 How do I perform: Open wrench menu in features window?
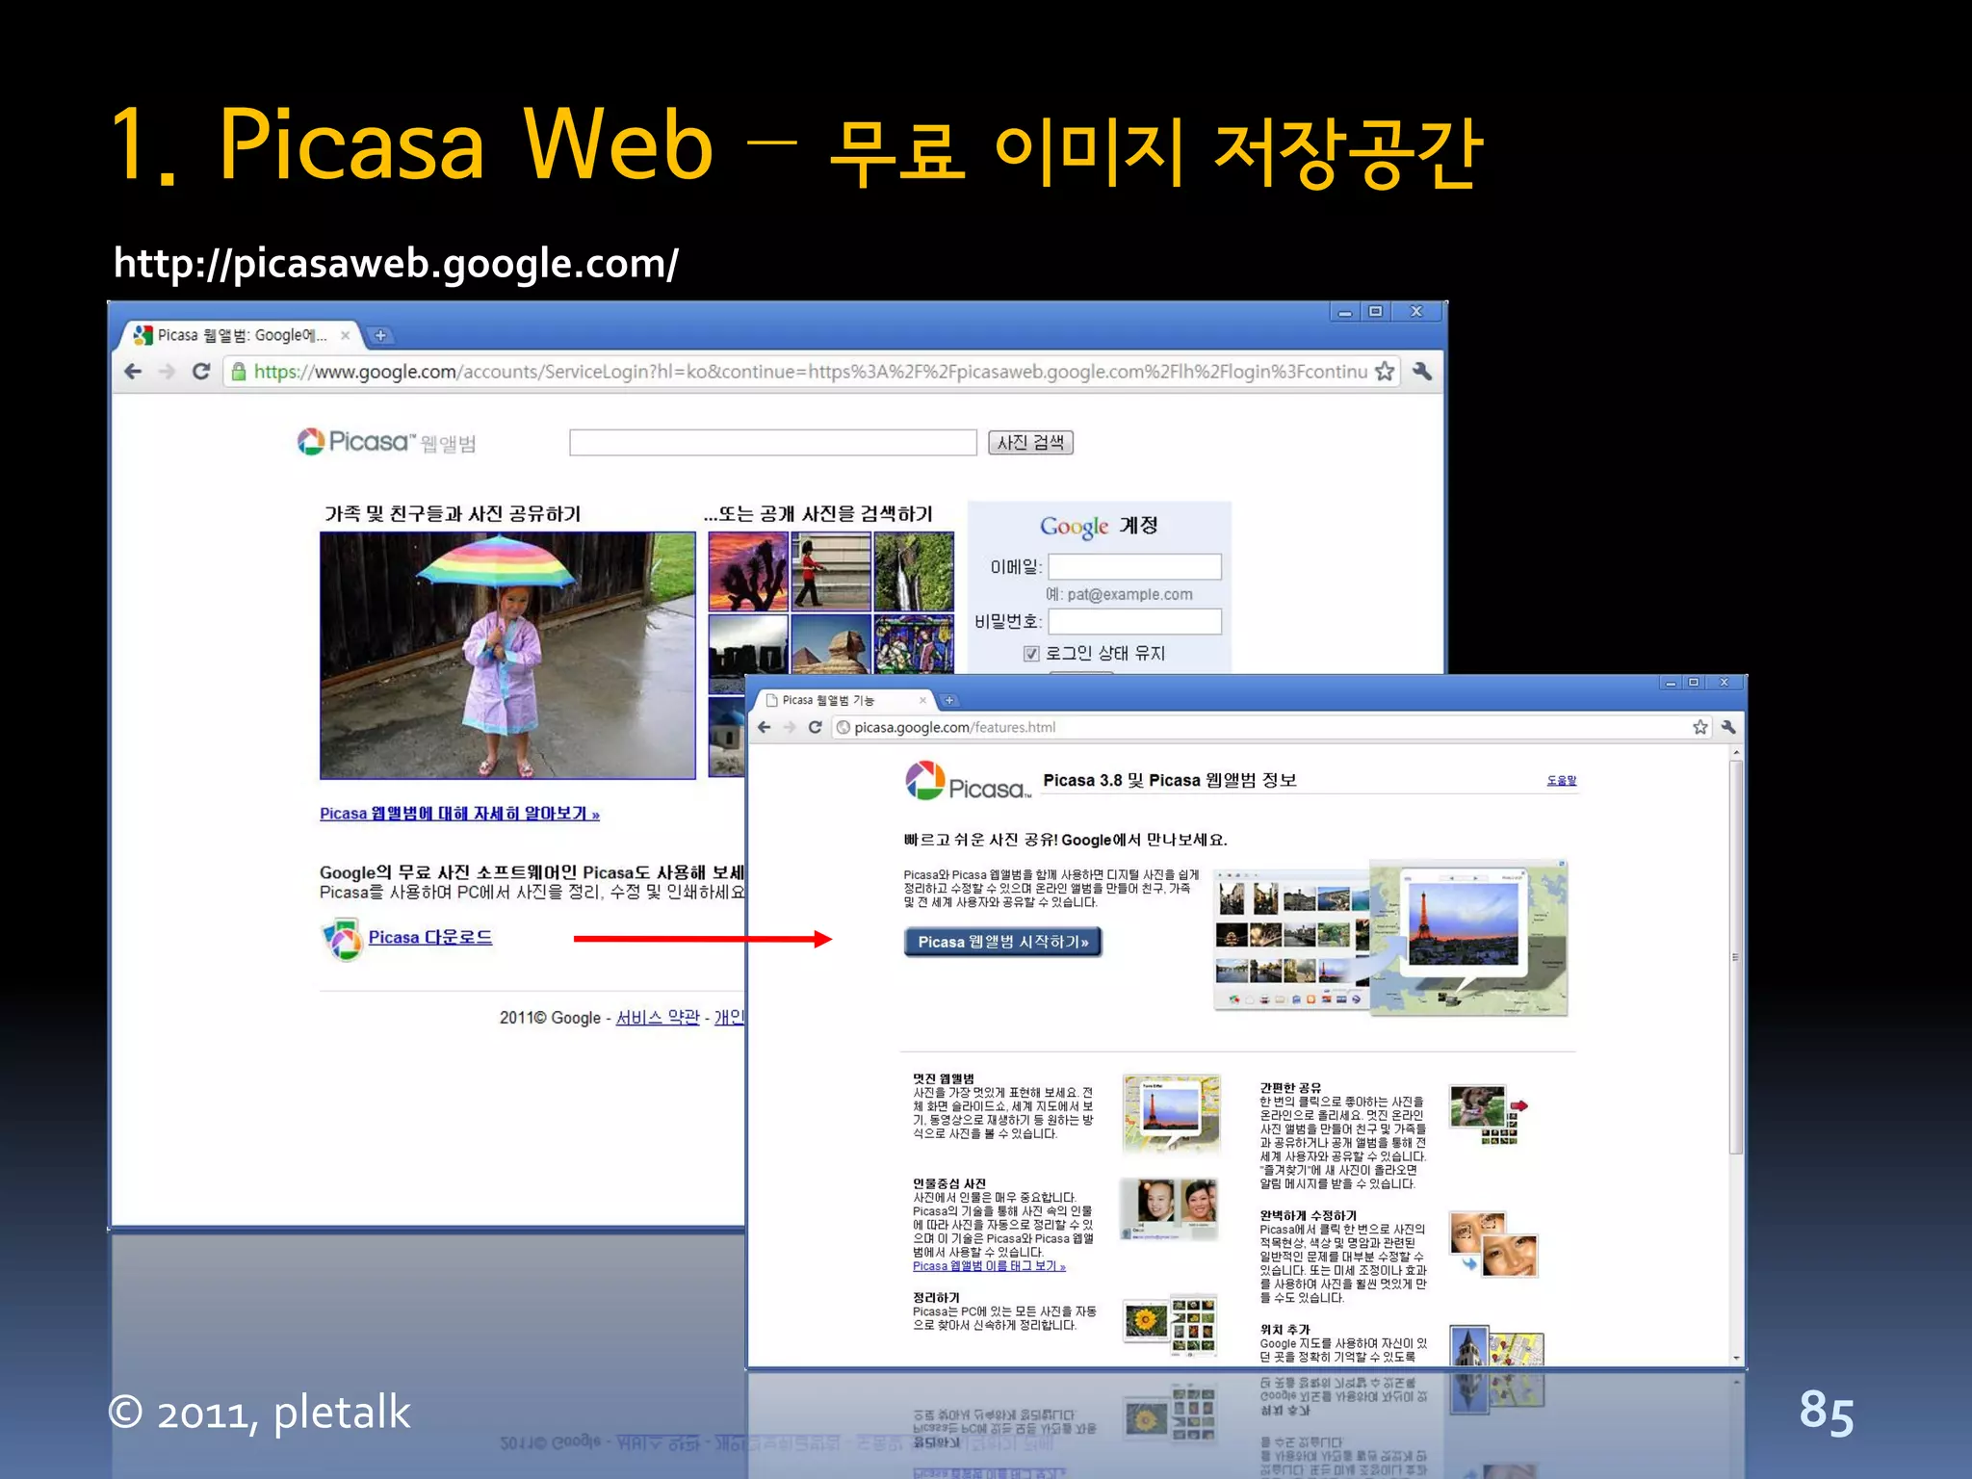pyautogui.click(x=1727, y=727)
